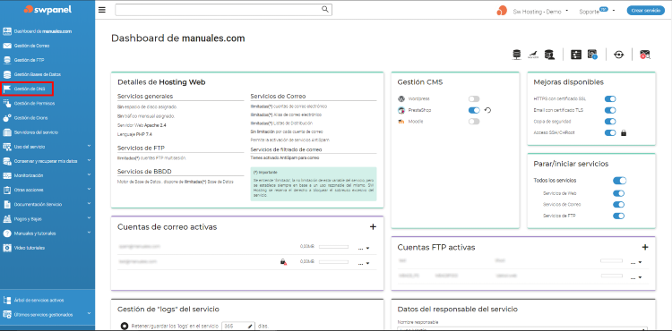
Task: Disable the PrestaShop CMS toggle
Action: click(x=474, y=110)
